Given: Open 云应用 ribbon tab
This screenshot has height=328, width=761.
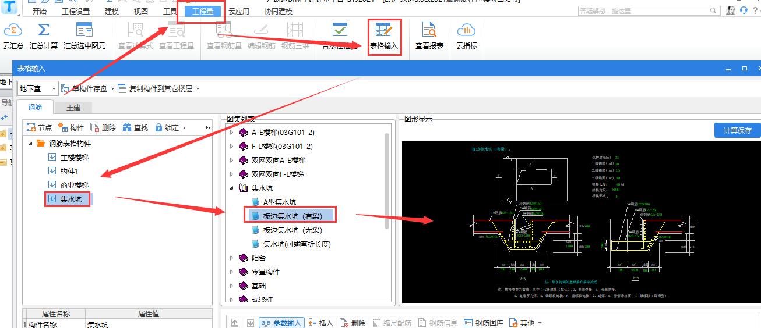Looking at the screenshot, I should tap(238, 11).
